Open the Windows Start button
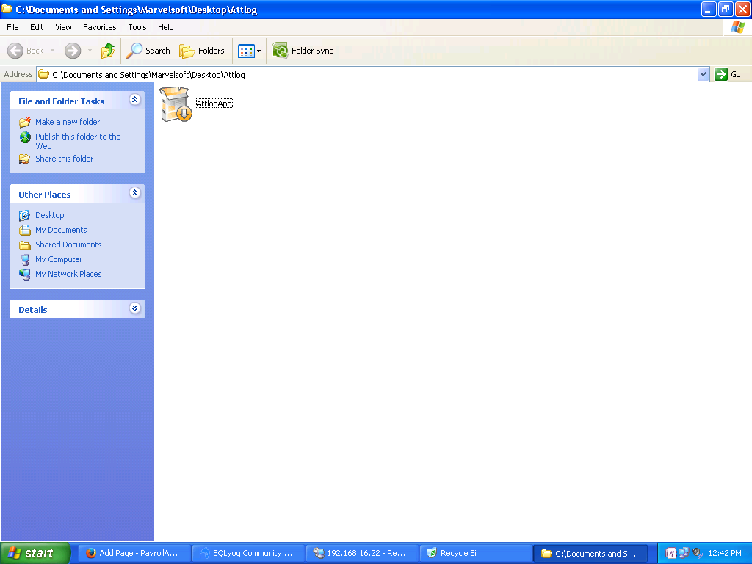752x564 pixels. (x=35, y=553)
